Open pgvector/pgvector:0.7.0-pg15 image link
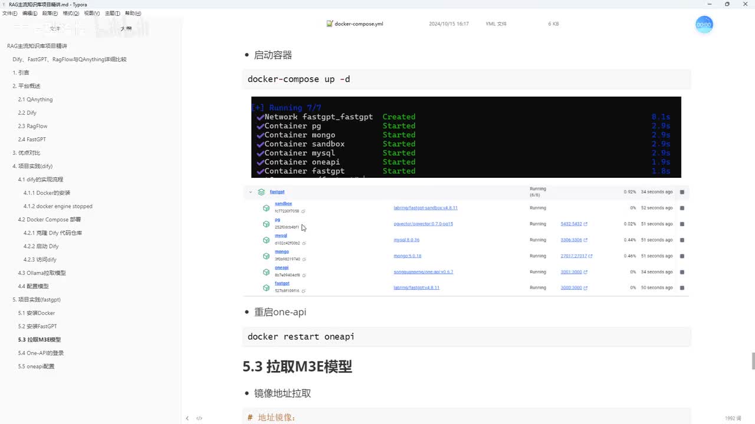The height and width of the screenshot is (424, 755). (x=423, y=224)
